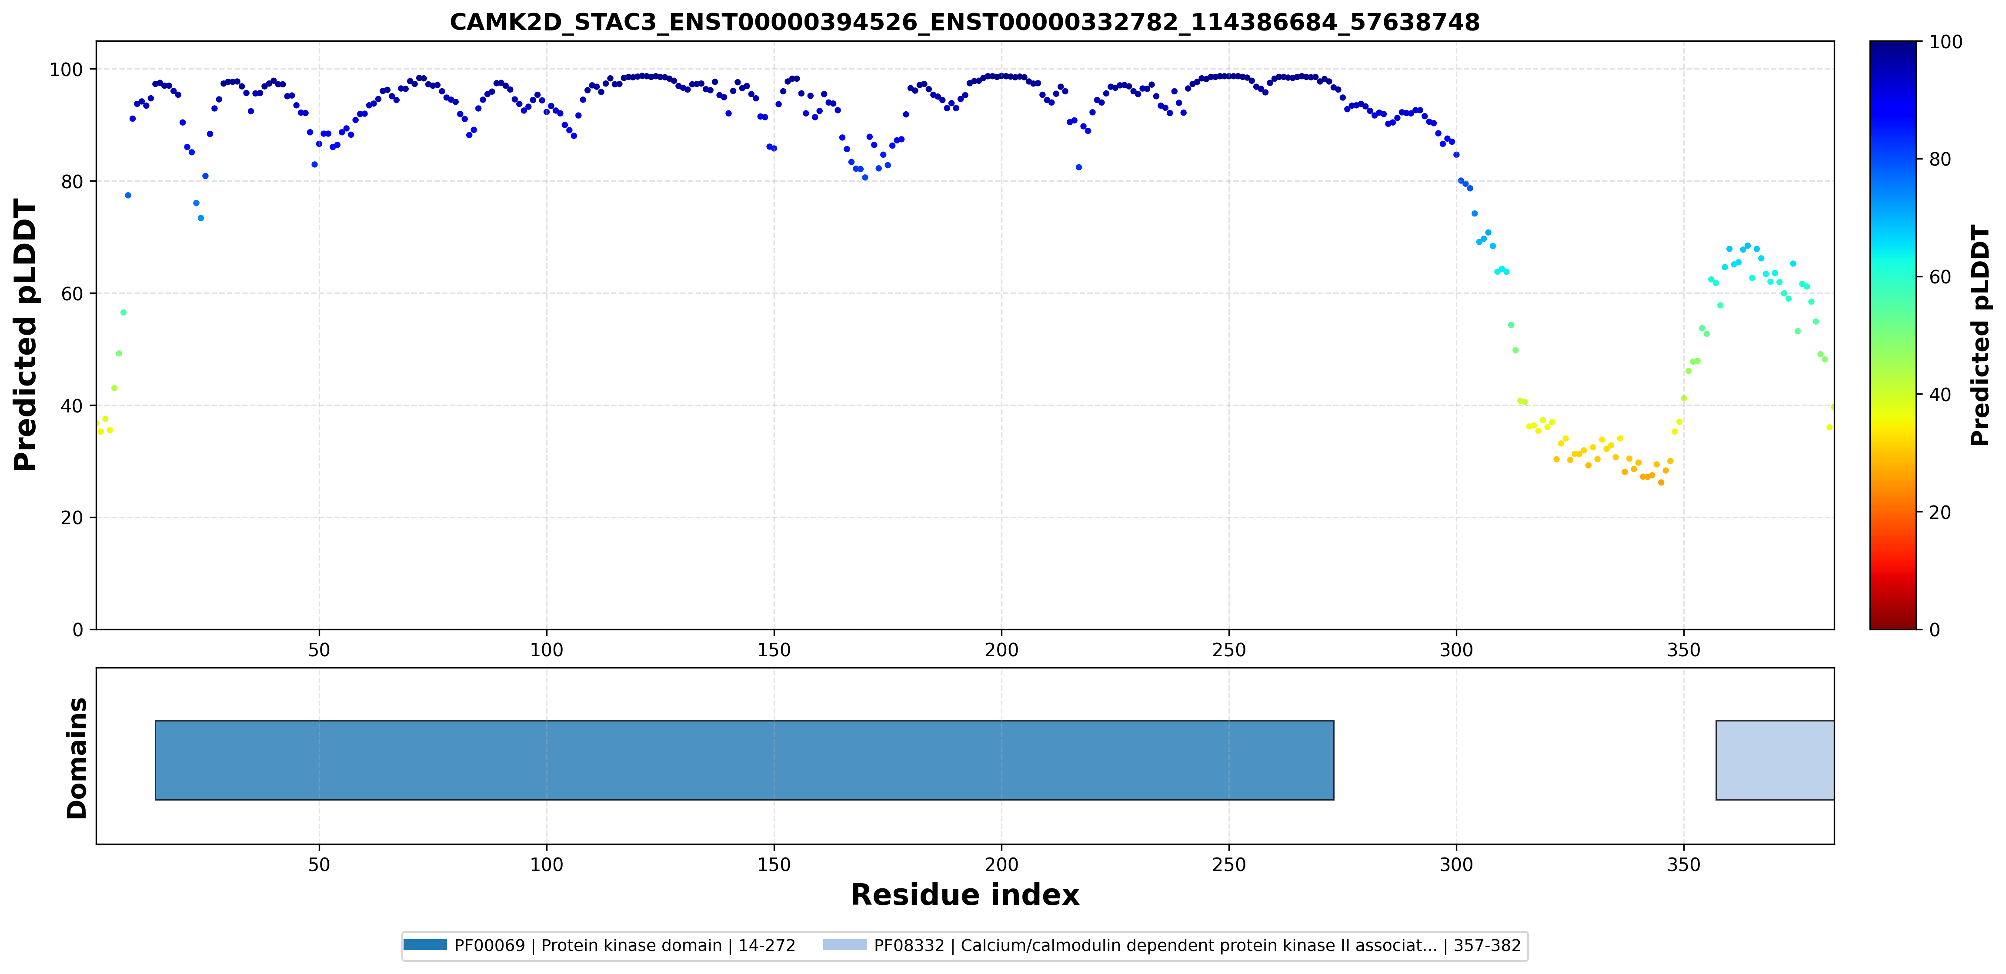
Task: Click the Residue index axis label
Action: tap(965, 894)
